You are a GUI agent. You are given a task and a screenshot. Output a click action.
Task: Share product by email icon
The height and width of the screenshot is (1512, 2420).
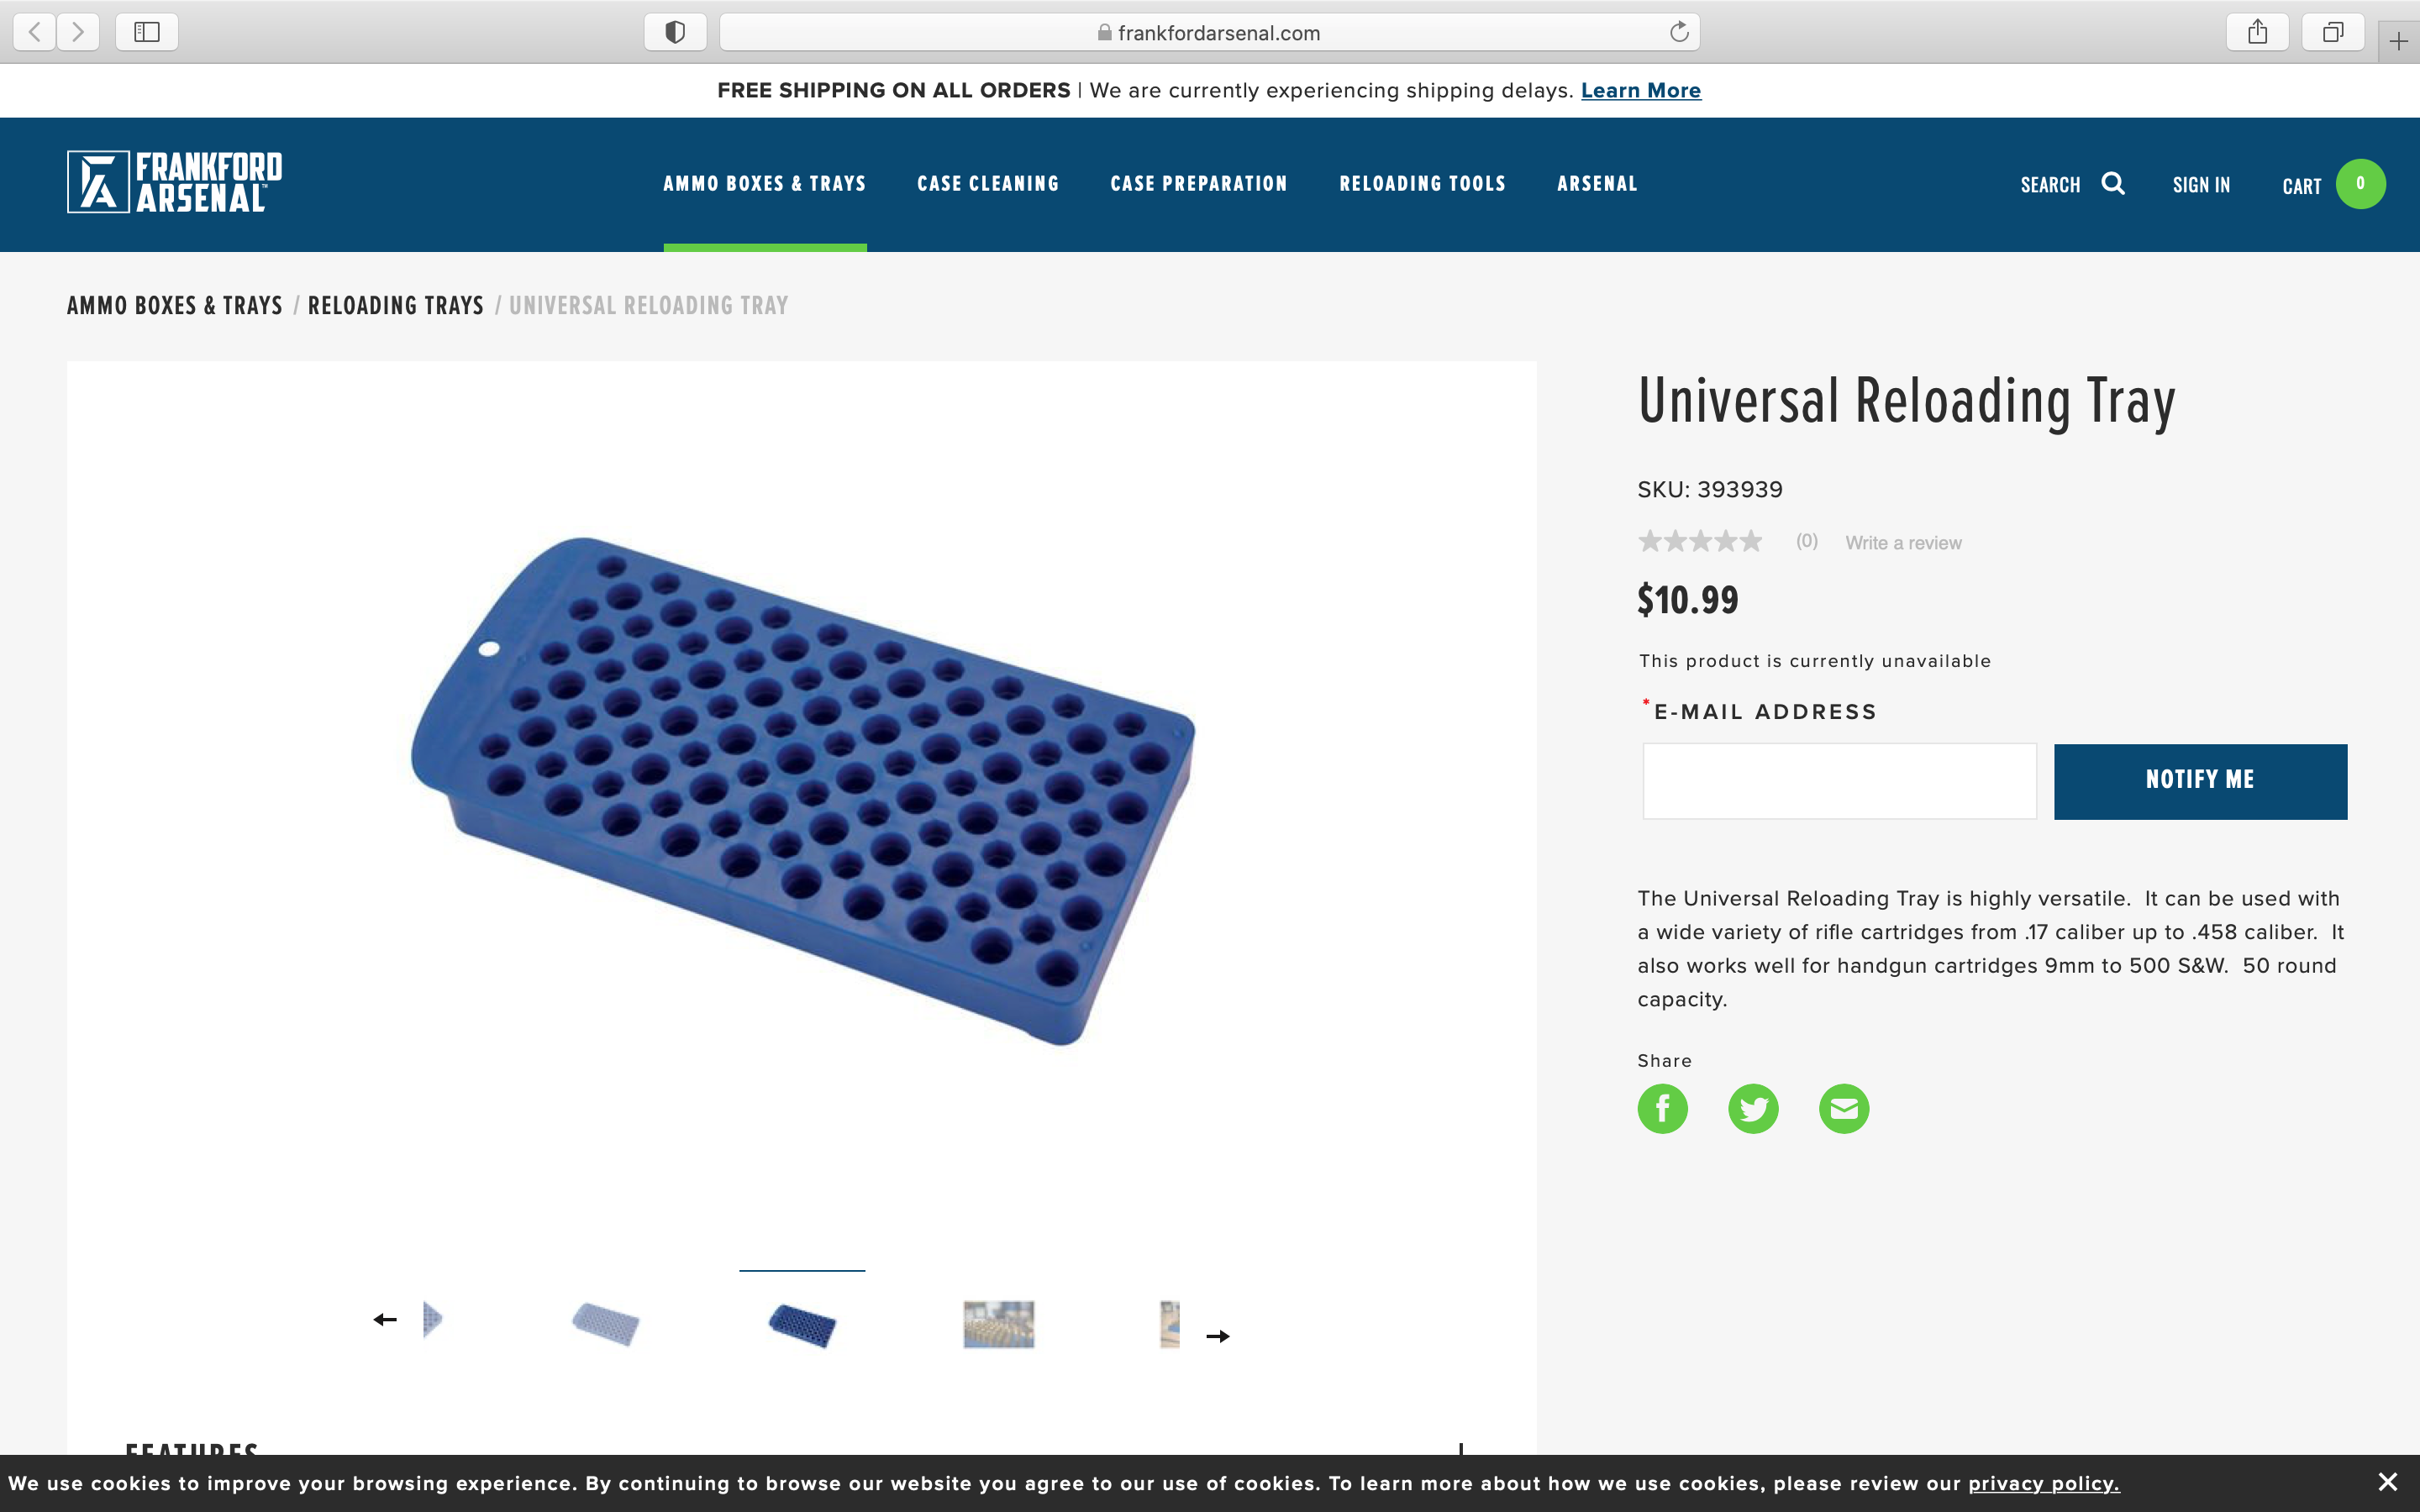[1844, 1108]
